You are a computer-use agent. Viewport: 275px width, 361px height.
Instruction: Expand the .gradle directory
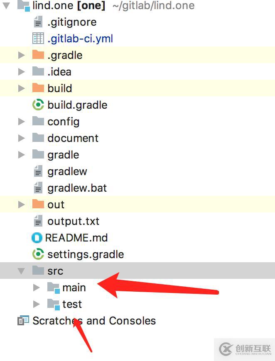(x=22, y=55)
